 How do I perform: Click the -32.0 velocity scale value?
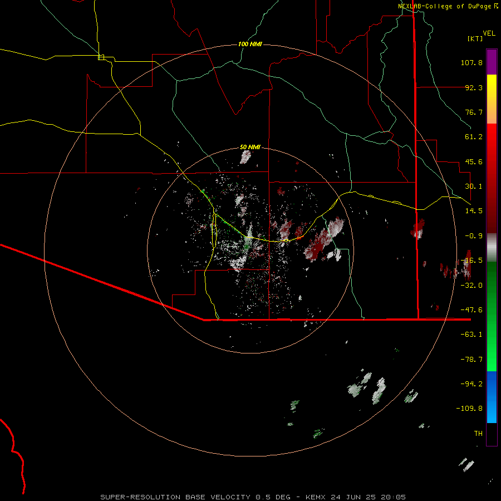471,286
